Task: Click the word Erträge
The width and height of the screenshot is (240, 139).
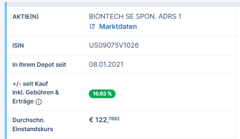Action: (23, 102)
